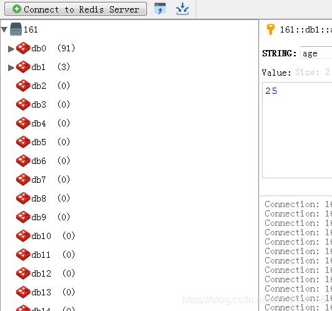The height and width of the screenshot is (311, 332).
Task: Select db7 label in tree
Action: (x=39, y=180)
